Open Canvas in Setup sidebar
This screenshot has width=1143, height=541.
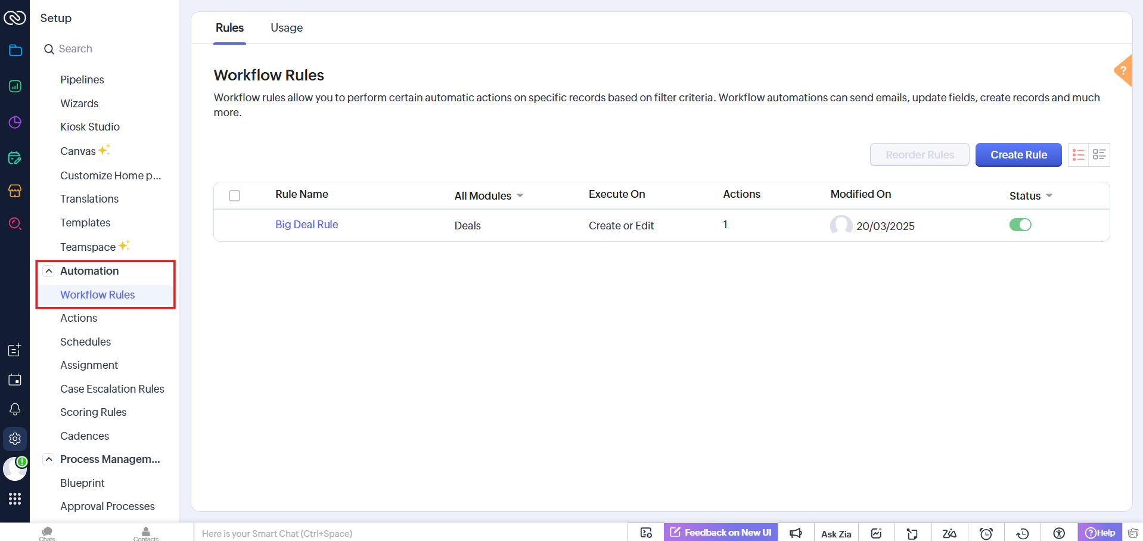78,151
